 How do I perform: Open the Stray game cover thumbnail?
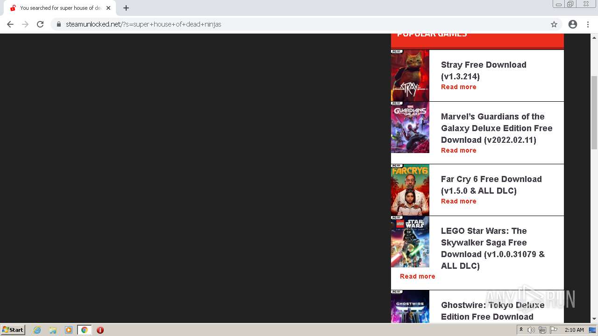pyautogui.click(x=410, y=76)
